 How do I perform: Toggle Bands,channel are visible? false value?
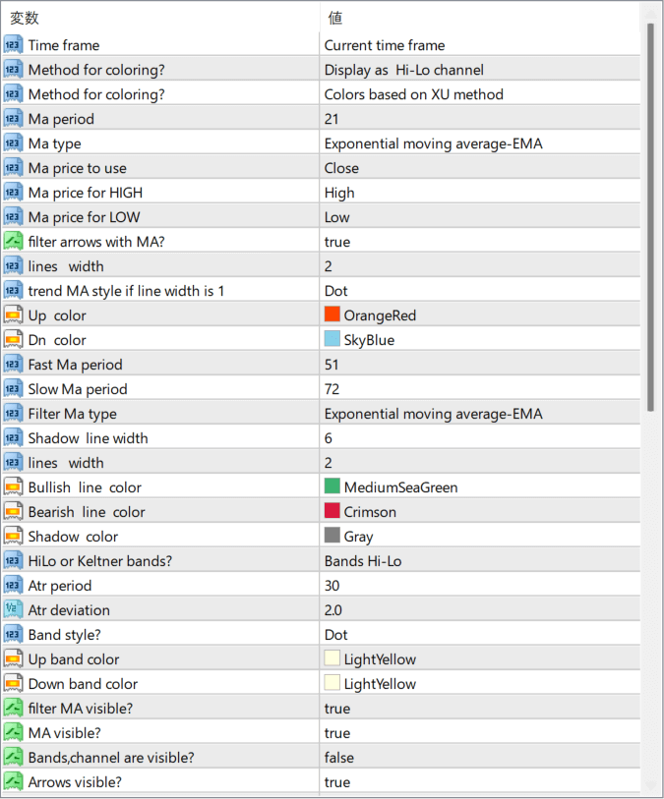tap(339, 758)
